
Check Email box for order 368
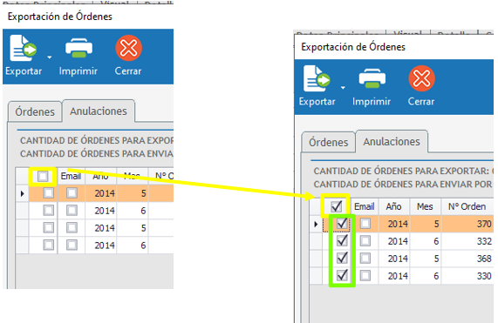point(365,258)
